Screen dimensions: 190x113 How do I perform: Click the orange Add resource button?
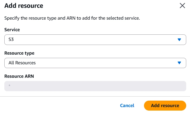(x=165, y=105)
